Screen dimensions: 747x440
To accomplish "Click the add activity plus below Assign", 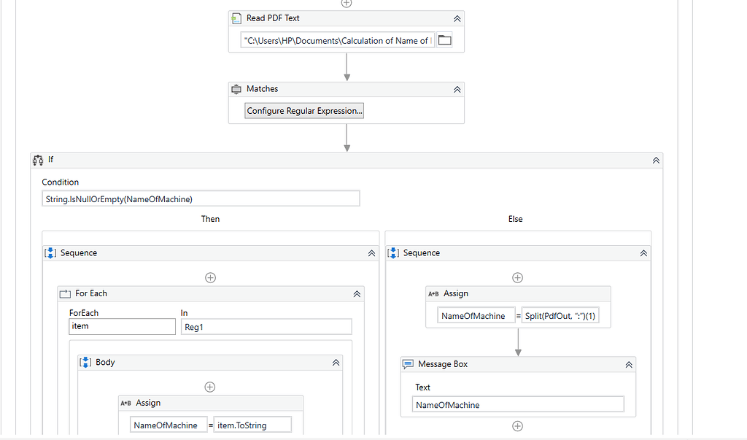I will (x=518, y=426).
